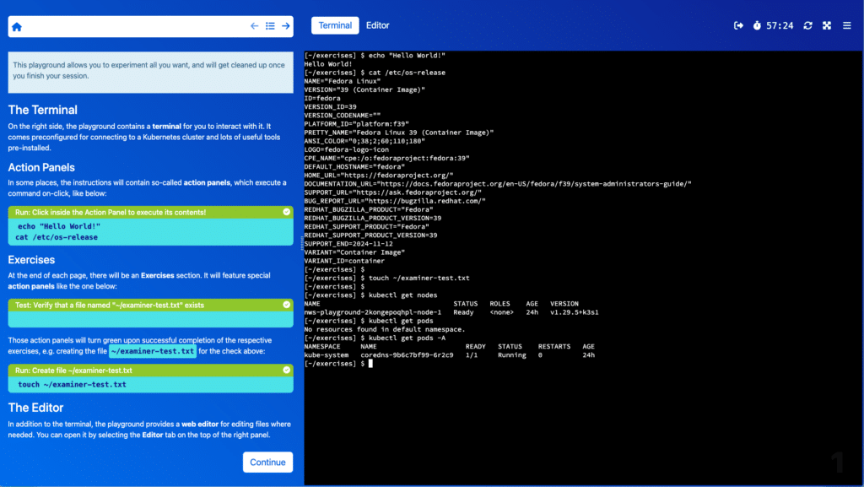
Task: Click checkmark on Hello World Run panel
Action: (286, 212)
